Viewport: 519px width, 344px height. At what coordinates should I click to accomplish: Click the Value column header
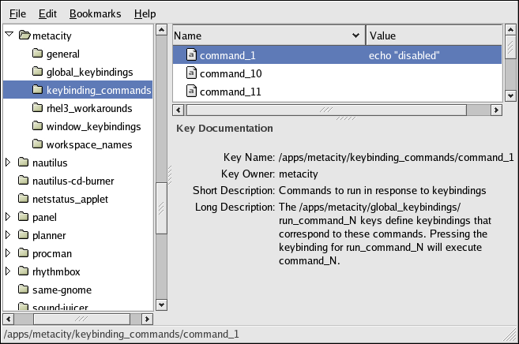(x=433, y=36)
